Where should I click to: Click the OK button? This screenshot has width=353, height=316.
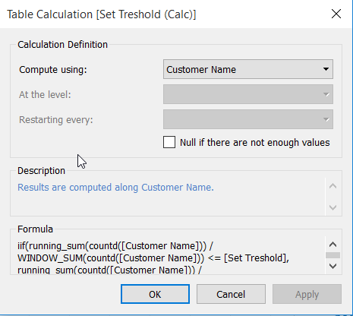(x=155, y=294)
